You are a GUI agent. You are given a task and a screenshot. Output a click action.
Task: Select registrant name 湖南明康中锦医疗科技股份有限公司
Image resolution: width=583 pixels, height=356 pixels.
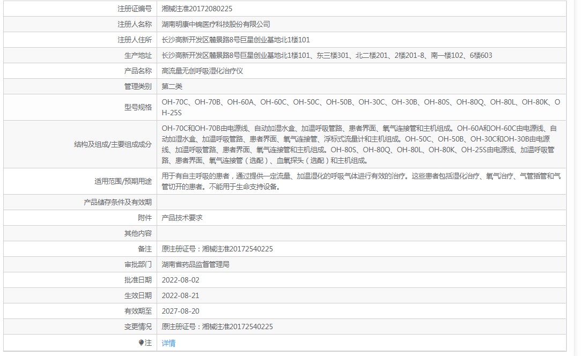216,24
